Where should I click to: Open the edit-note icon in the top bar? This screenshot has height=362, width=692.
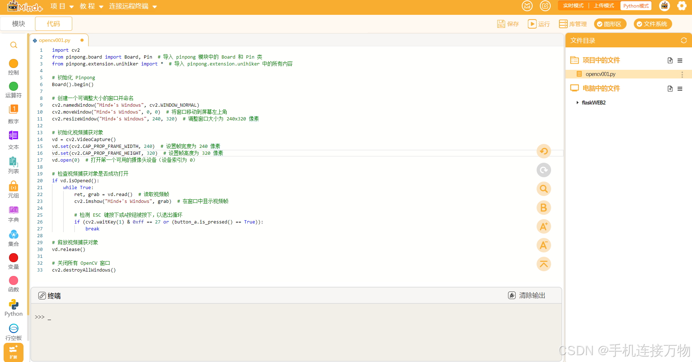point(545,6)
